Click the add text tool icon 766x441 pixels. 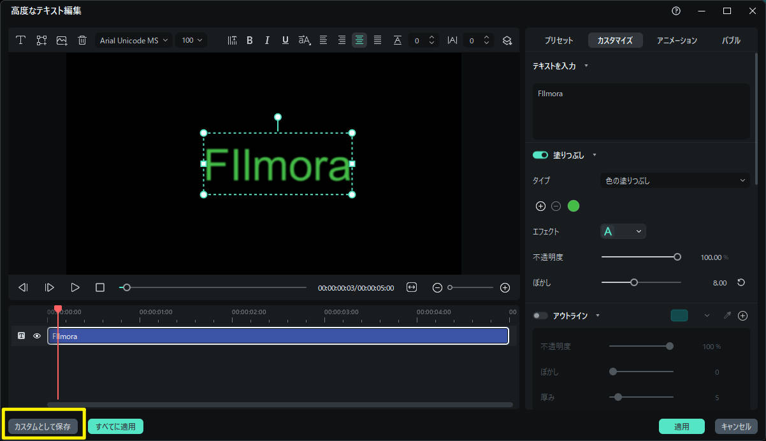20,40
